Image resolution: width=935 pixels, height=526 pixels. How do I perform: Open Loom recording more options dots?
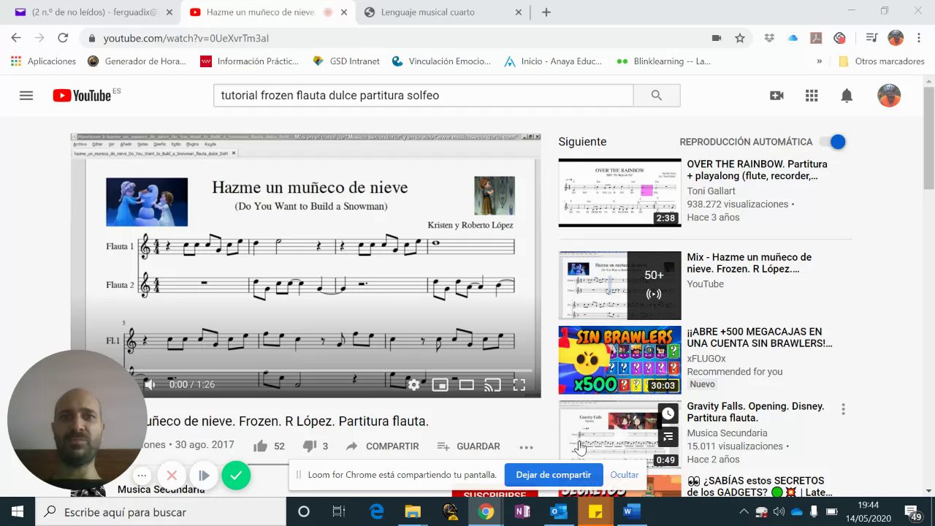tap(142, 476)
